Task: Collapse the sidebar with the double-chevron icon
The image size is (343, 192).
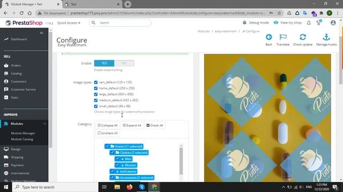Action: [x=42, y=33]
